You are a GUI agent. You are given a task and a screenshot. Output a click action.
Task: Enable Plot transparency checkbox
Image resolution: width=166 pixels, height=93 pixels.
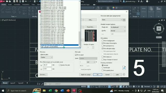102,46
